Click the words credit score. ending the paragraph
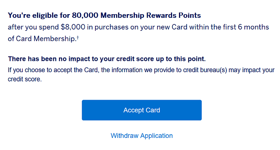 point(25,79)
